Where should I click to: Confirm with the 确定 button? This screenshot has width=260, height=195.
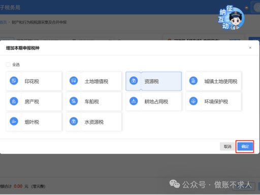point(245,146)
